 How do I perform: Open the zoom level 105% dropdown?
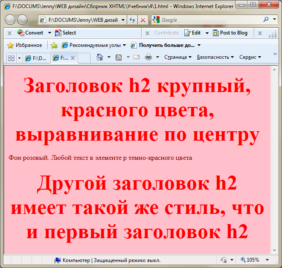tap(267, 260)
